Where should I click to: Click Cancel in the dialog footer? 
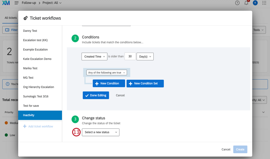226,149
